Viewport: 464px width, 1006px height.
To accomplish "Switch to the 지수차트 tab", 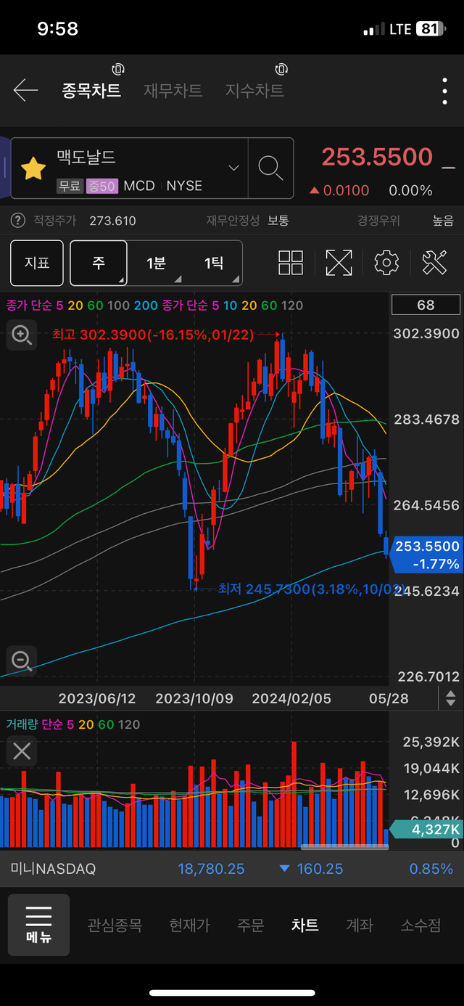I will pos(254,91).
